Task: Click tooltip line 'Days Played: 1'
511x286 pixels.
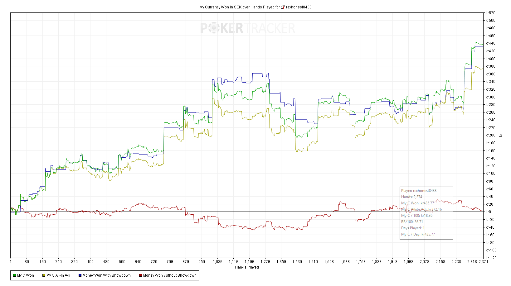Action: point(413,228)
